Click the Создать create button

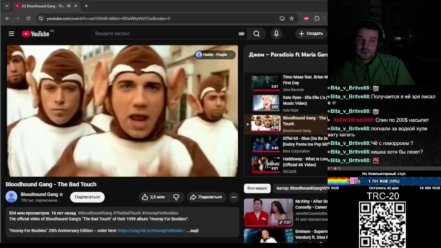311,33
